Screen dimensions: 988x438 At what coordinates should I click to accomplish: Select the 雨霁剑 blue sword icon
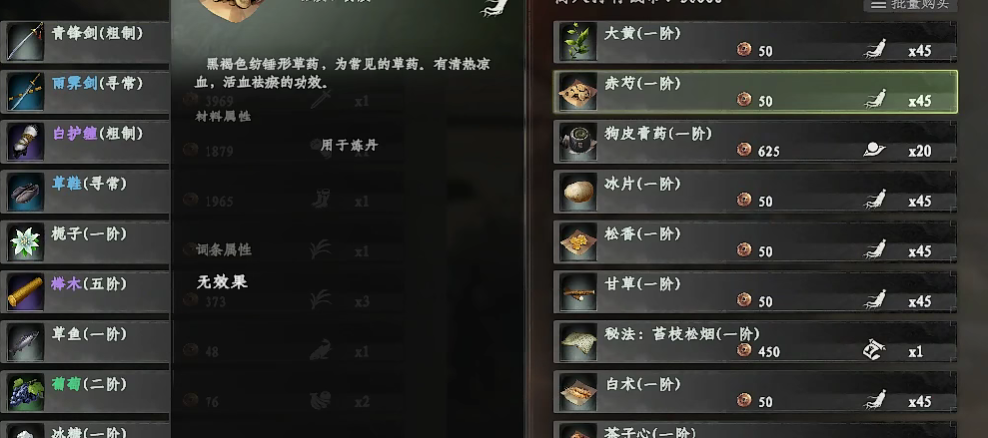tap(26, 92)
